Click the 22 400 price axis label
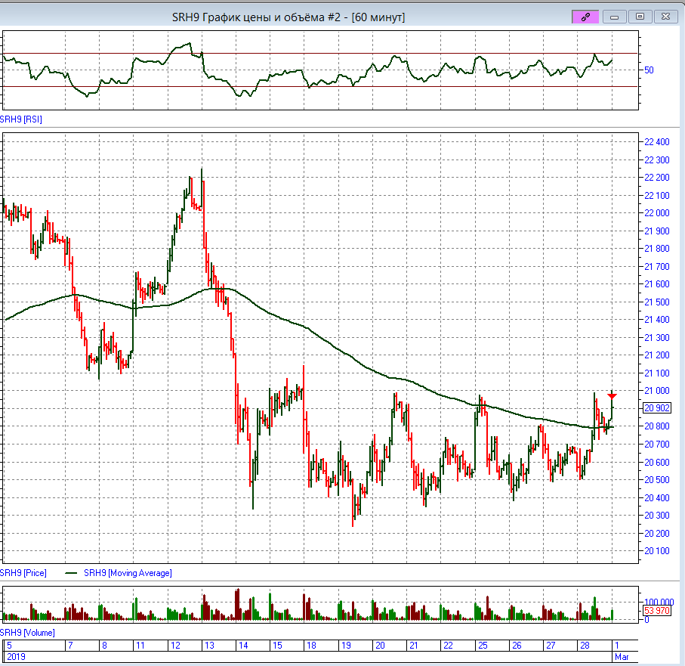 point(656,142)
